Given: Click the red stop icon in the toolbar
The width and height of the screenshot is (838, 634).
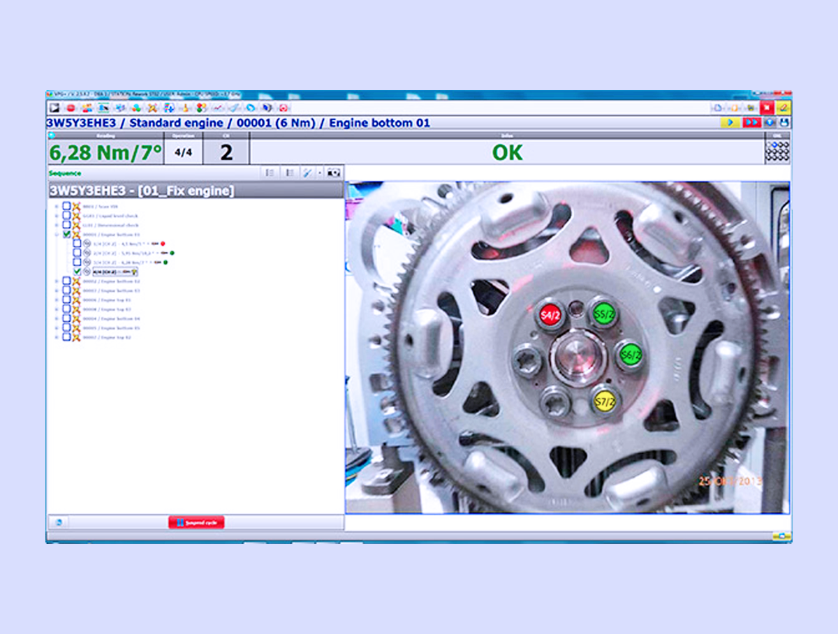Looking at the screenshot, I should click(x=71, y=108).
